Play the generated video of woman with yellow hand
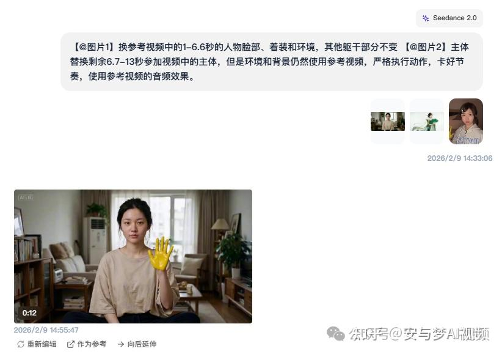This screenshot has height=354, width=502. point(133,256)
